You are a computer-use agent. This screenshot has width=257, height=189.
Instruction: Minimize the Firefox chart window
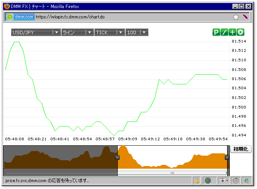point(235,7)
